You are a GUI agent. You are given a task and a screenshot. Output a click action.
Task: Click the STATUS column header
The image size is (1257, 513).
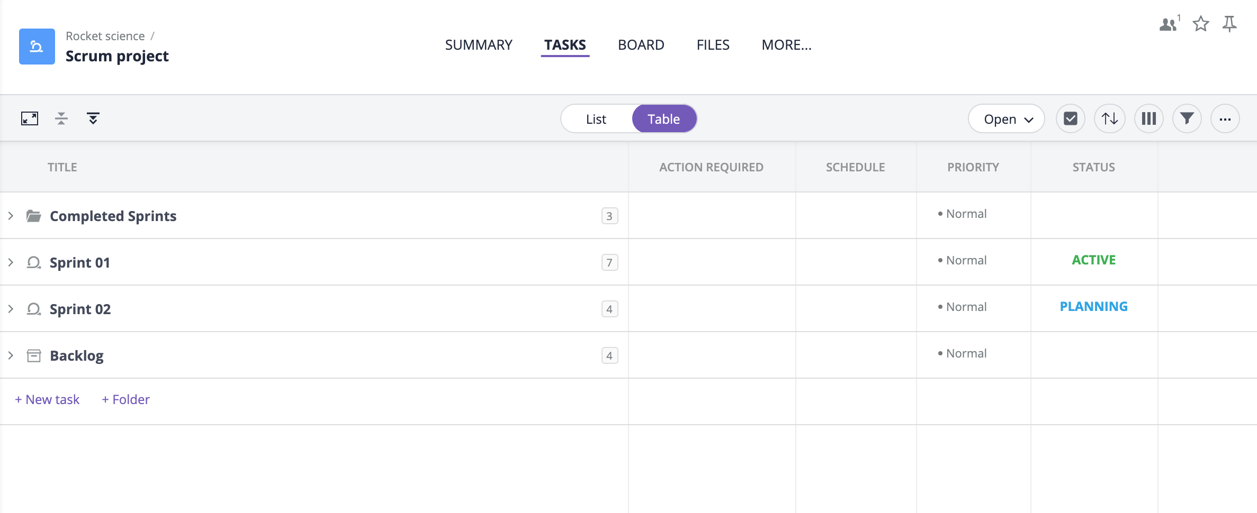1094,167
